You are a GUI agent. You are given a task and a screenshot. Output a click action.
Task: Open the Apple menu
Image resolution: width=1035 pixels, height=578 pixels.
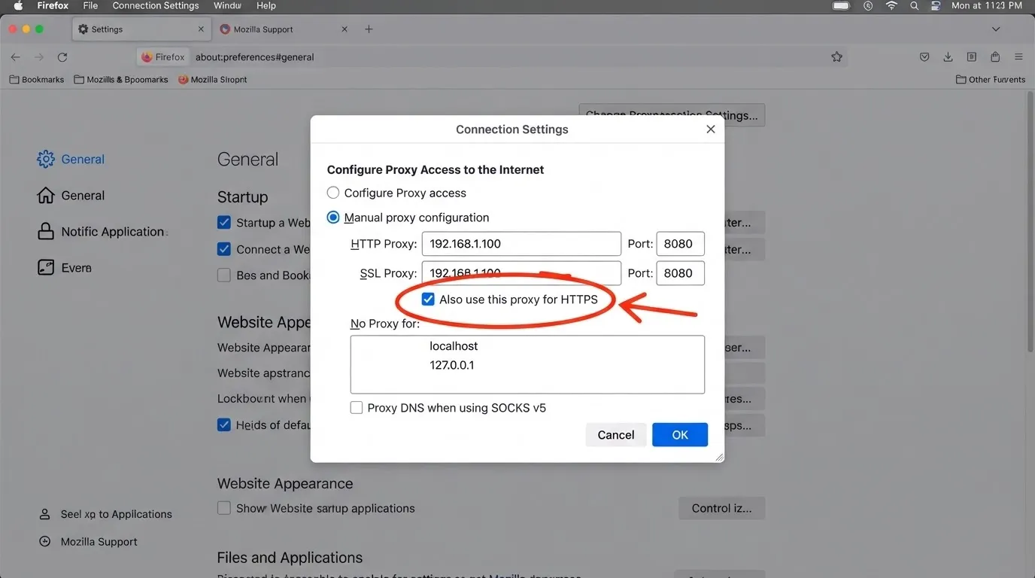tap(18, 6)
